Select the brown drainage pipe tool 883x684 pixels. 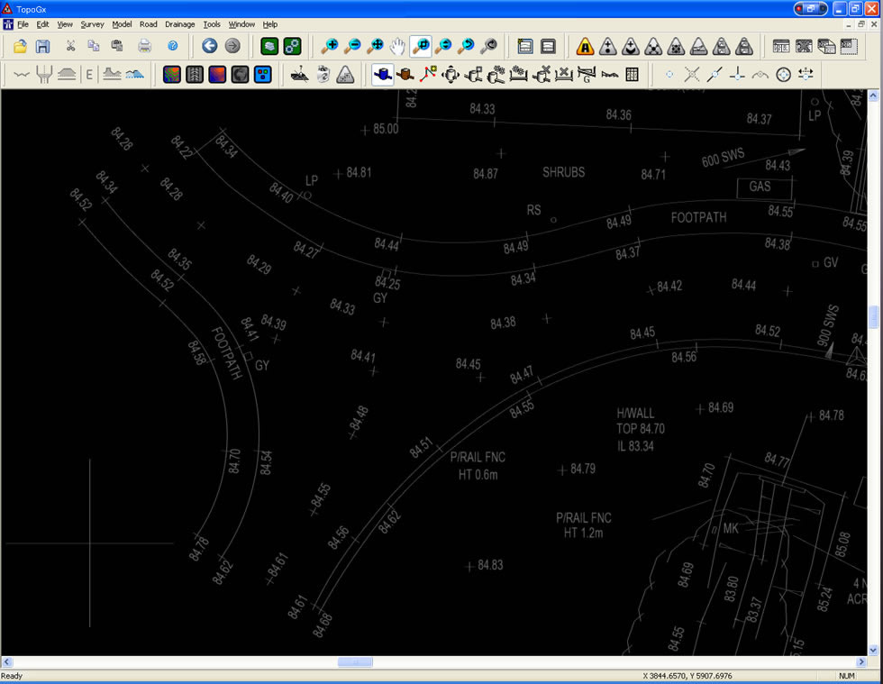tap(405, 75)
